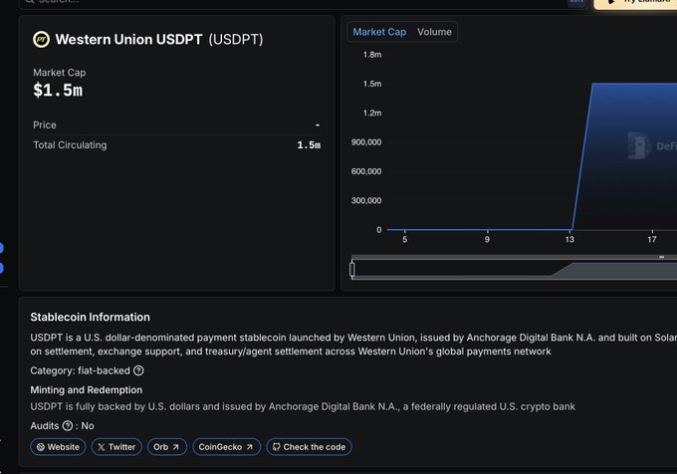
Task: Click the Stablecoin Information heading
Action: [91, 317]
